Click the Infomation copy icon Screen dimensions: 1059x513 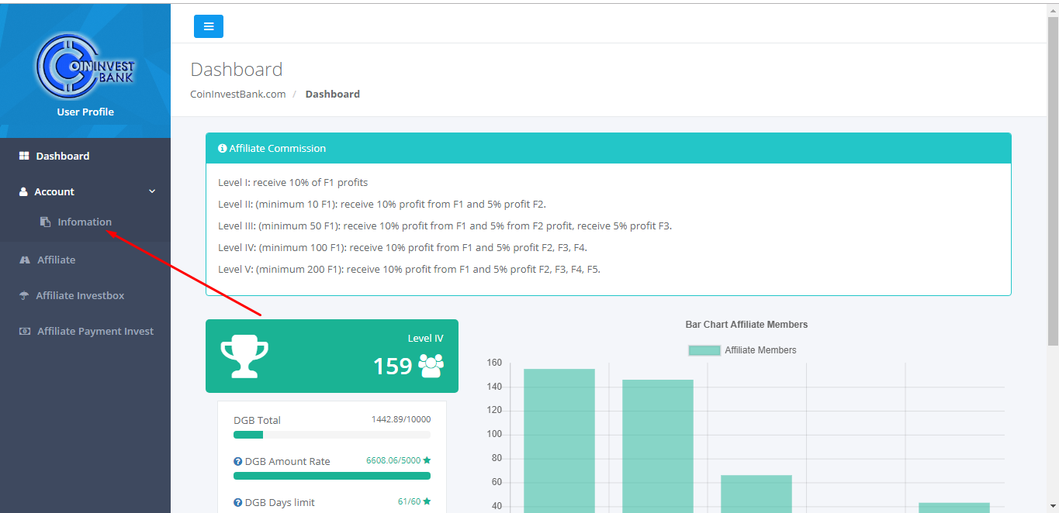pyautogui.click(x=46, y=222)
